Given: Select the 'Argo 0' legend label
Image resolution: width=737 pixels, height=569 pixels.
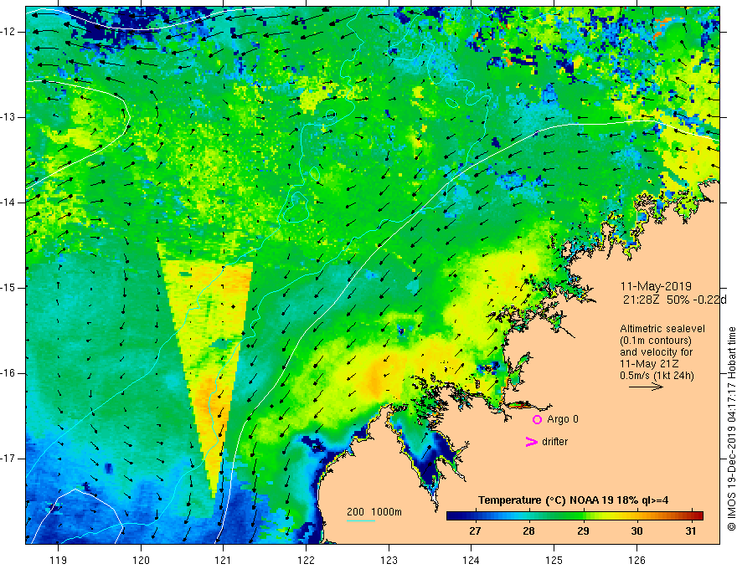Looking at the screenshot, I should (563, 418).
